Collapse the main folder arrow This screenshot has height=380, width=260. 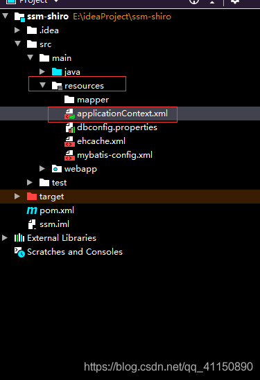click(x=30, y=57)
